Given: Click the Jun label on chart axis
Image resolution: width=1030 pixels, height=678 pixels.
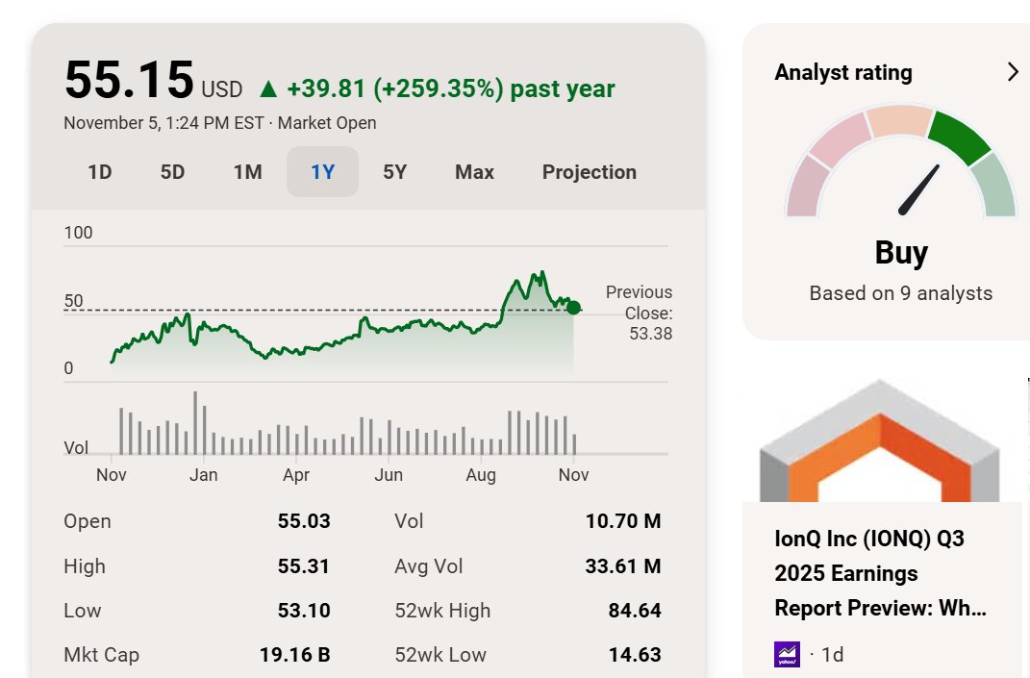Looking at the screenshot, I should click(x=389, y=475).
